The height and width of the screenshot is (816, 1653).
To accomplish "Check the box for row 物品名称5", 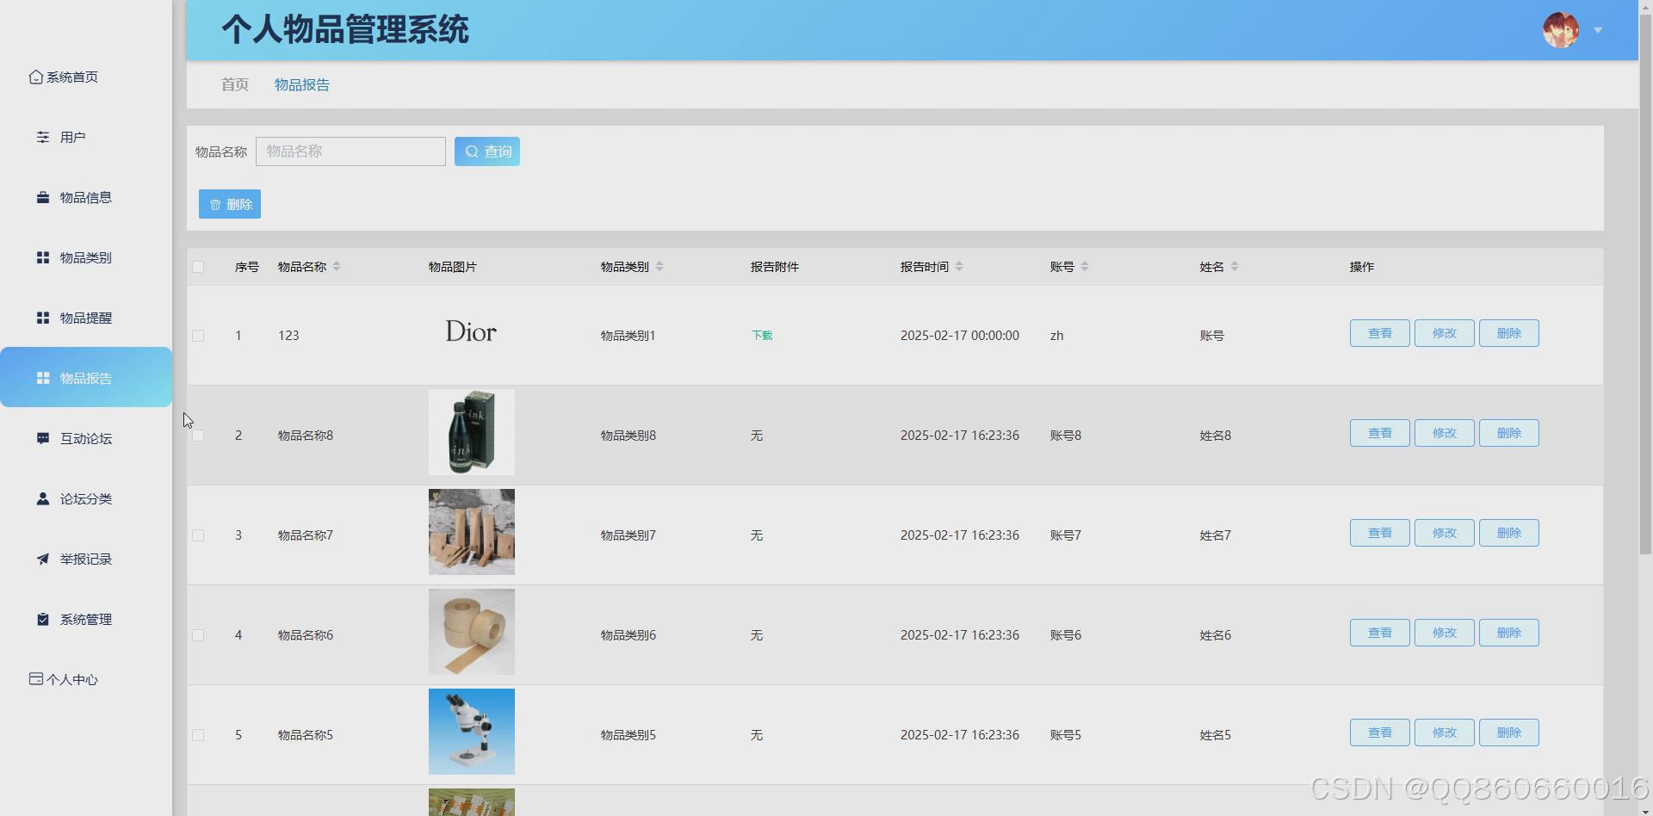I will 198,735.
